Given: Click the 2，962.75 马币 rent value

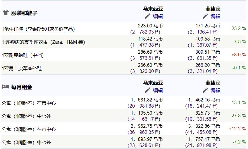Looking at the screenshot, I should tap(147, 126).
